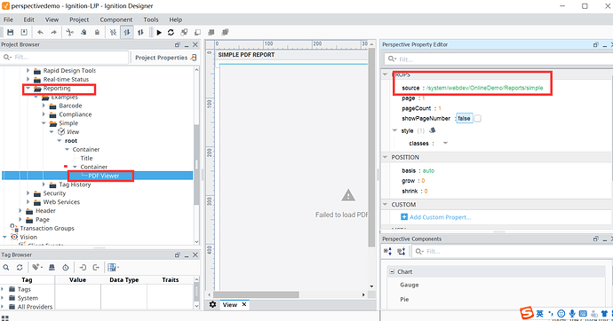613x321 pixels.
Task: Expand the Tag History folder
Action: pyautogui.click(x=44, y=184)
